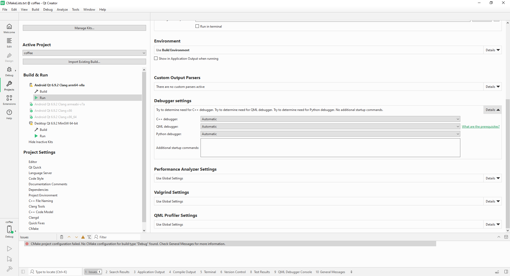The width and height of the screenshot is (510, 276).
Task: Focus the Additional startup commands field
Action: point(330,148)
